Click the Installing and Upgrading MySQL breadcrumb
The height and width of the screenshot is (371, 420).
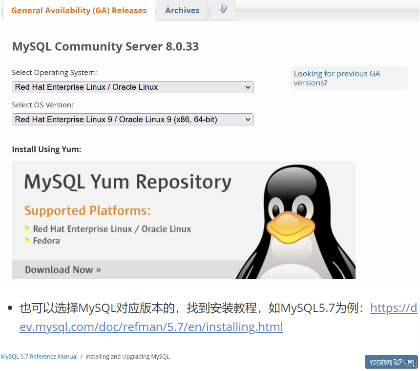tap(127, 356)
